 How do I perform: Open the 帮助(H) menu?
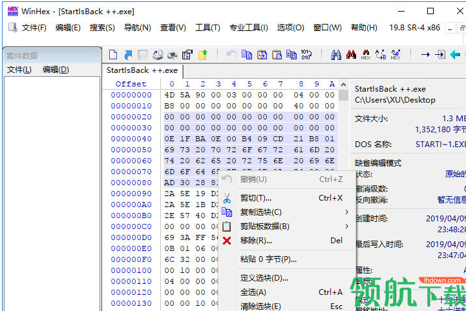(364, 28)
